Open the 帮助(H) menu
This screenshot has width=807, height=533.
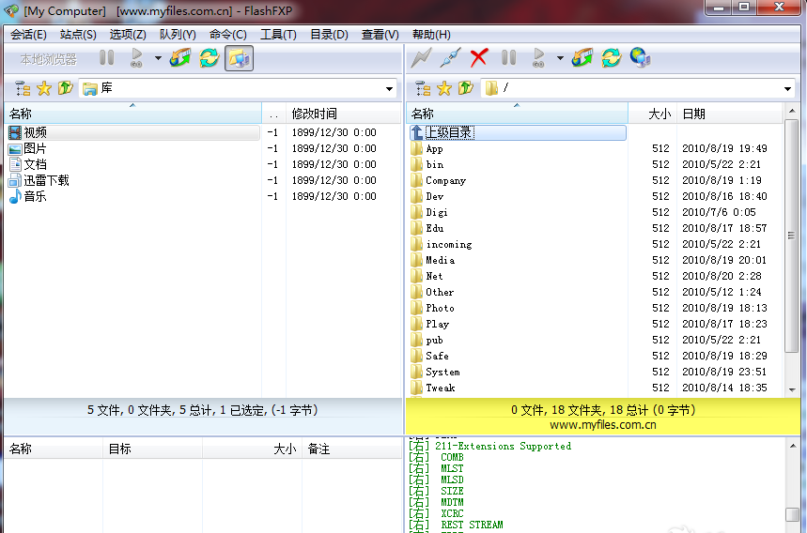point(431,35)
